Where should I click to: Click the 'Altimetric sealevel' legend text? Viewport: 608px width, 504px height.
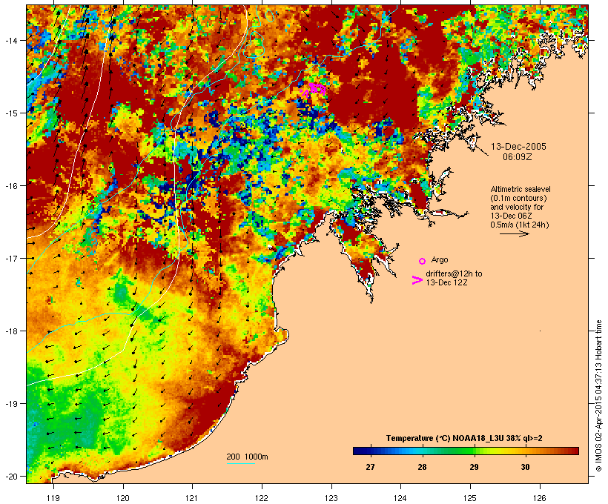(x=521, y=189)
